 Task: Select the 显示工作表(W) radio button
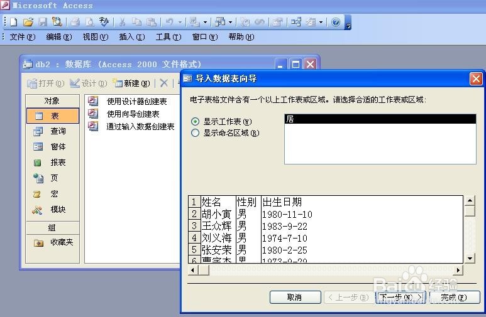pos(196,121)
